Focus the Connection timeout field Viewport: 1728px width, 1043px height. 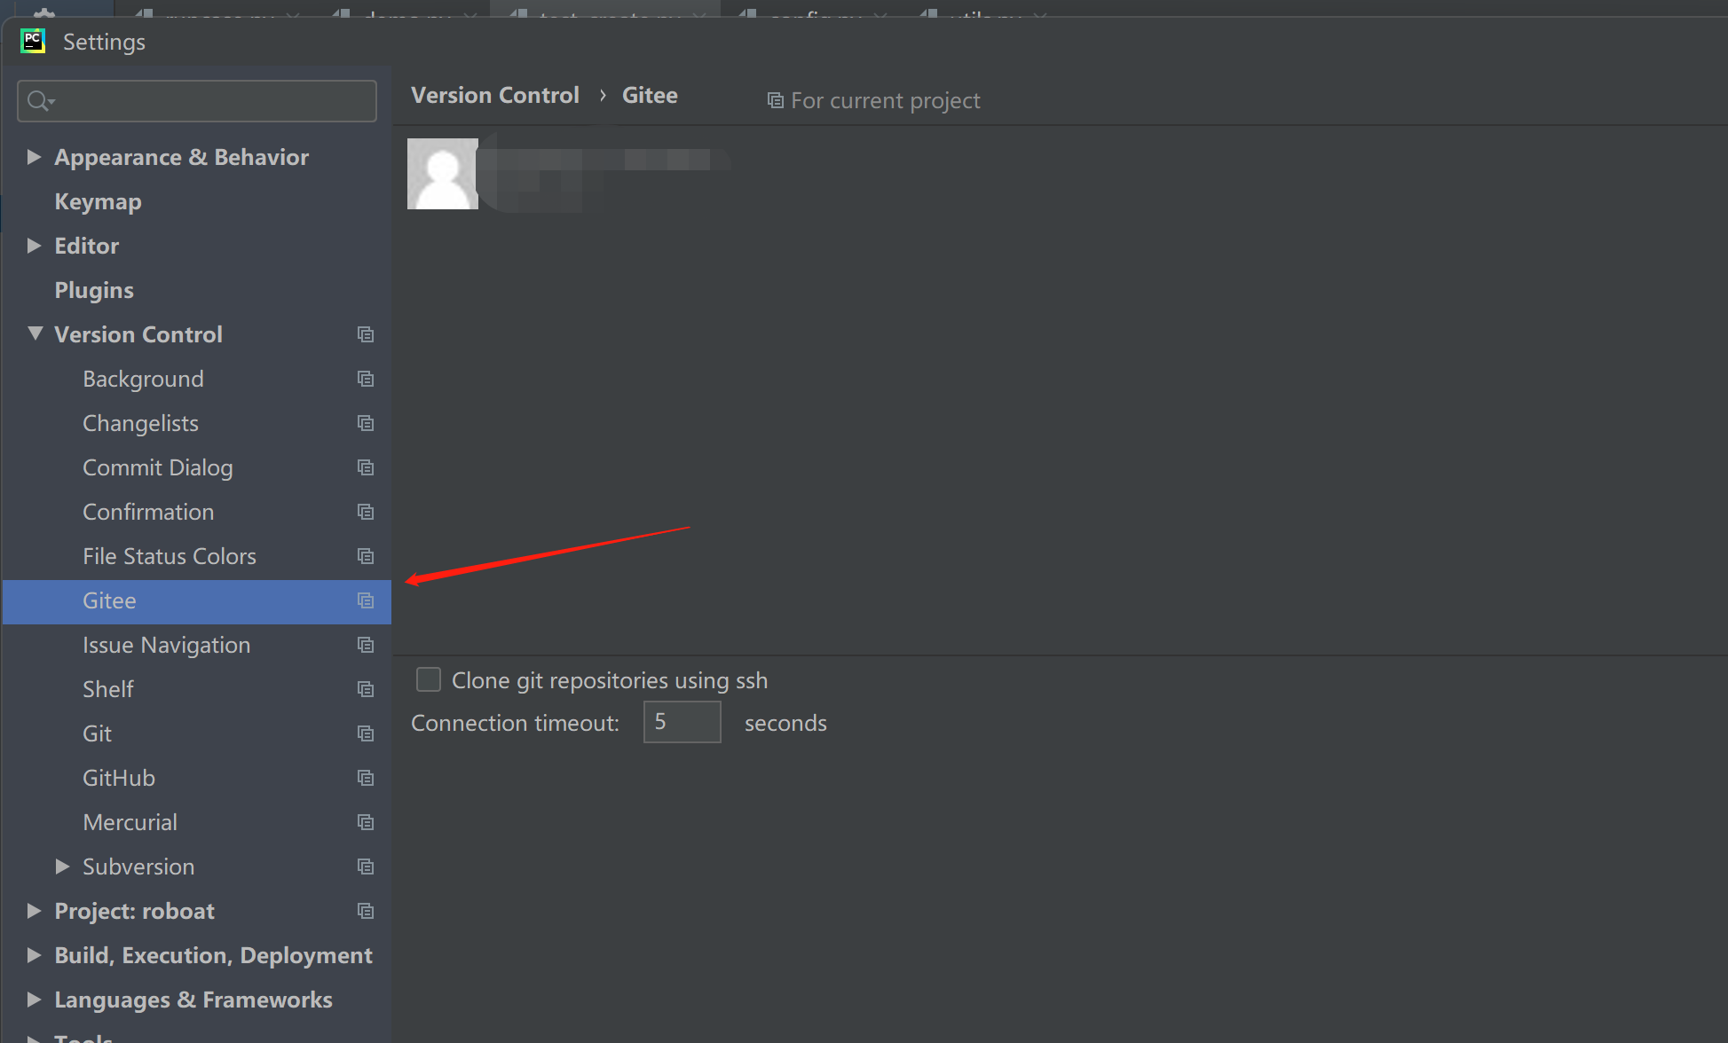pyautogui.click(x=682, y=722)
